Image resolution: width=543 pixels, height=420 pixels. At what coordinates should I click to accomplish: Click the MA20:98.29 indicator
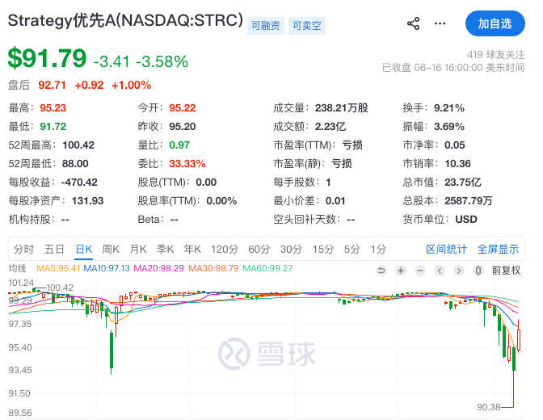(x=158, y=268)
